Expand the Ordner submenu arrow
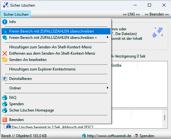Viewport: 171px width, 139px height. pyautogui.click(x=108, y=88)
